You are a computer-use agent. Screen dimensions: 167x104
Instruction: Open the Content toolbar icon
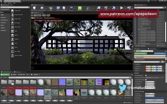point(58,8)
